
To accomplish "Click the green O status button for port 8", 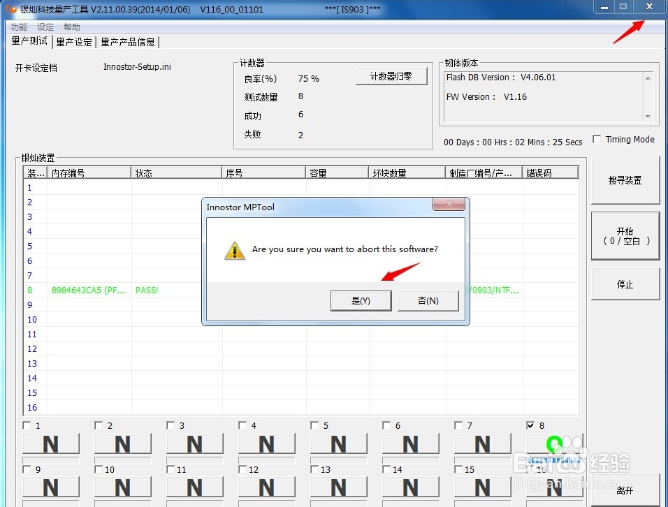I will (x=555, y=444).
